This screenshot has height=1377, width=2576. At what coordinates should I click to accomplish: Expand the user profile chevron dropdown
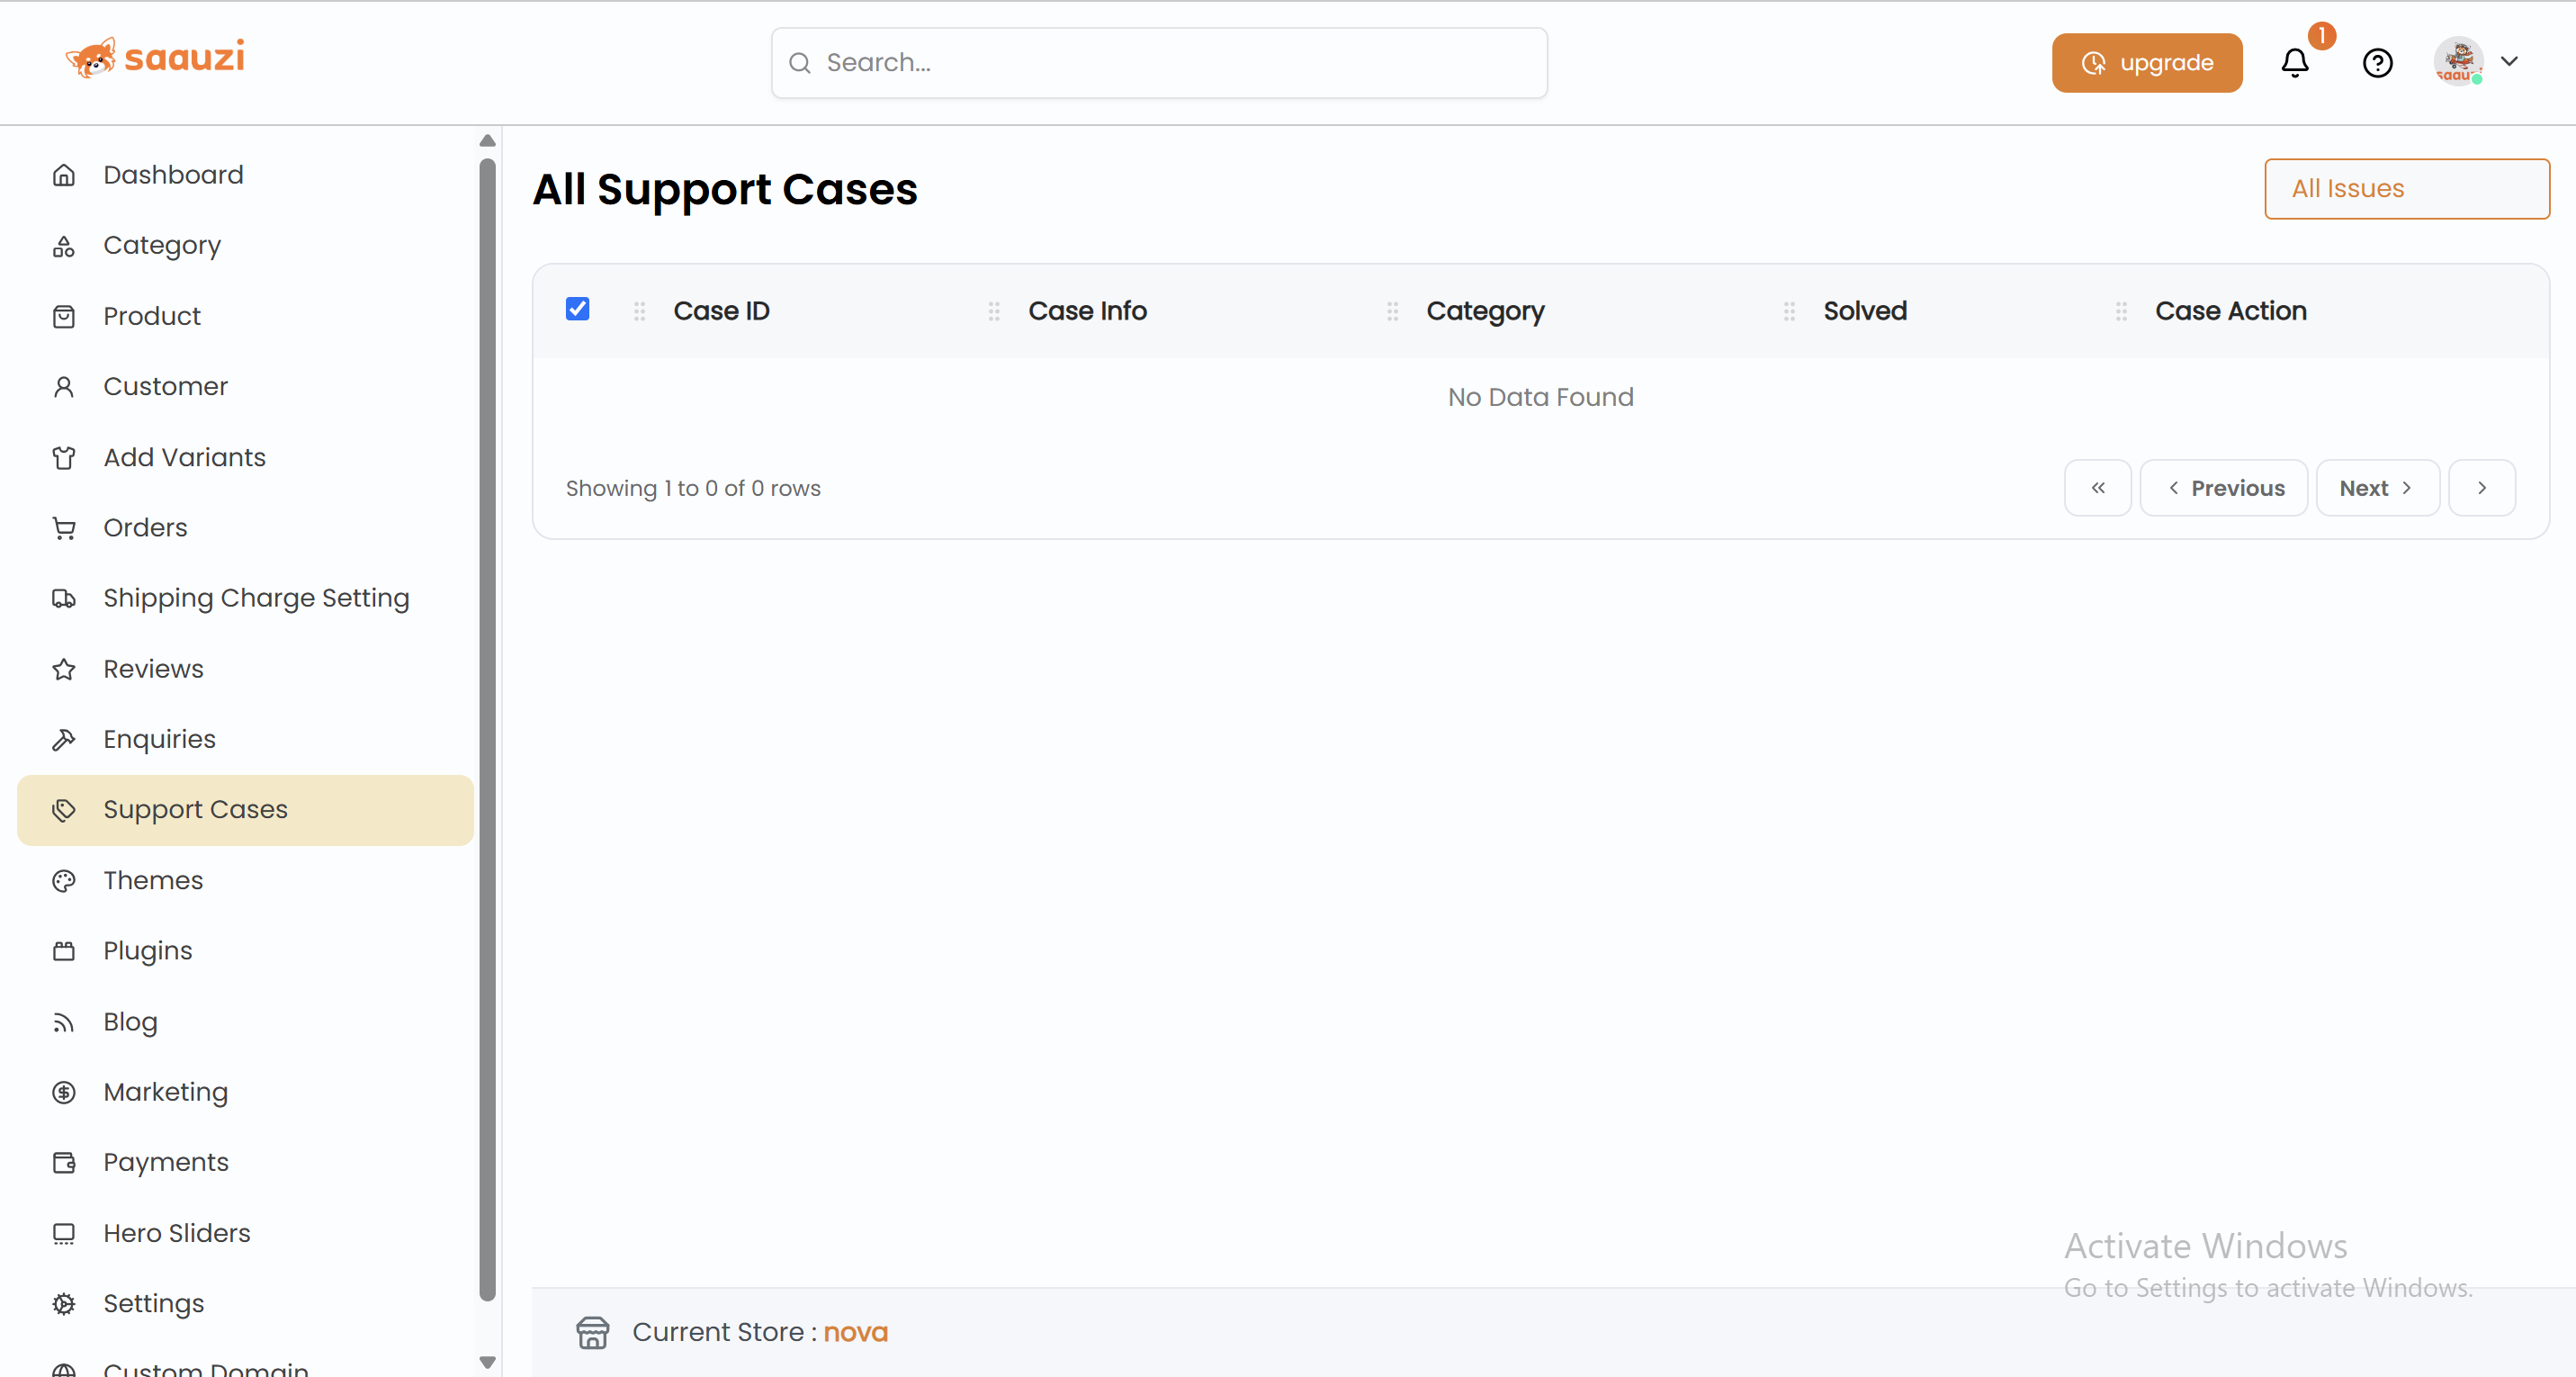pos(2509,61)
